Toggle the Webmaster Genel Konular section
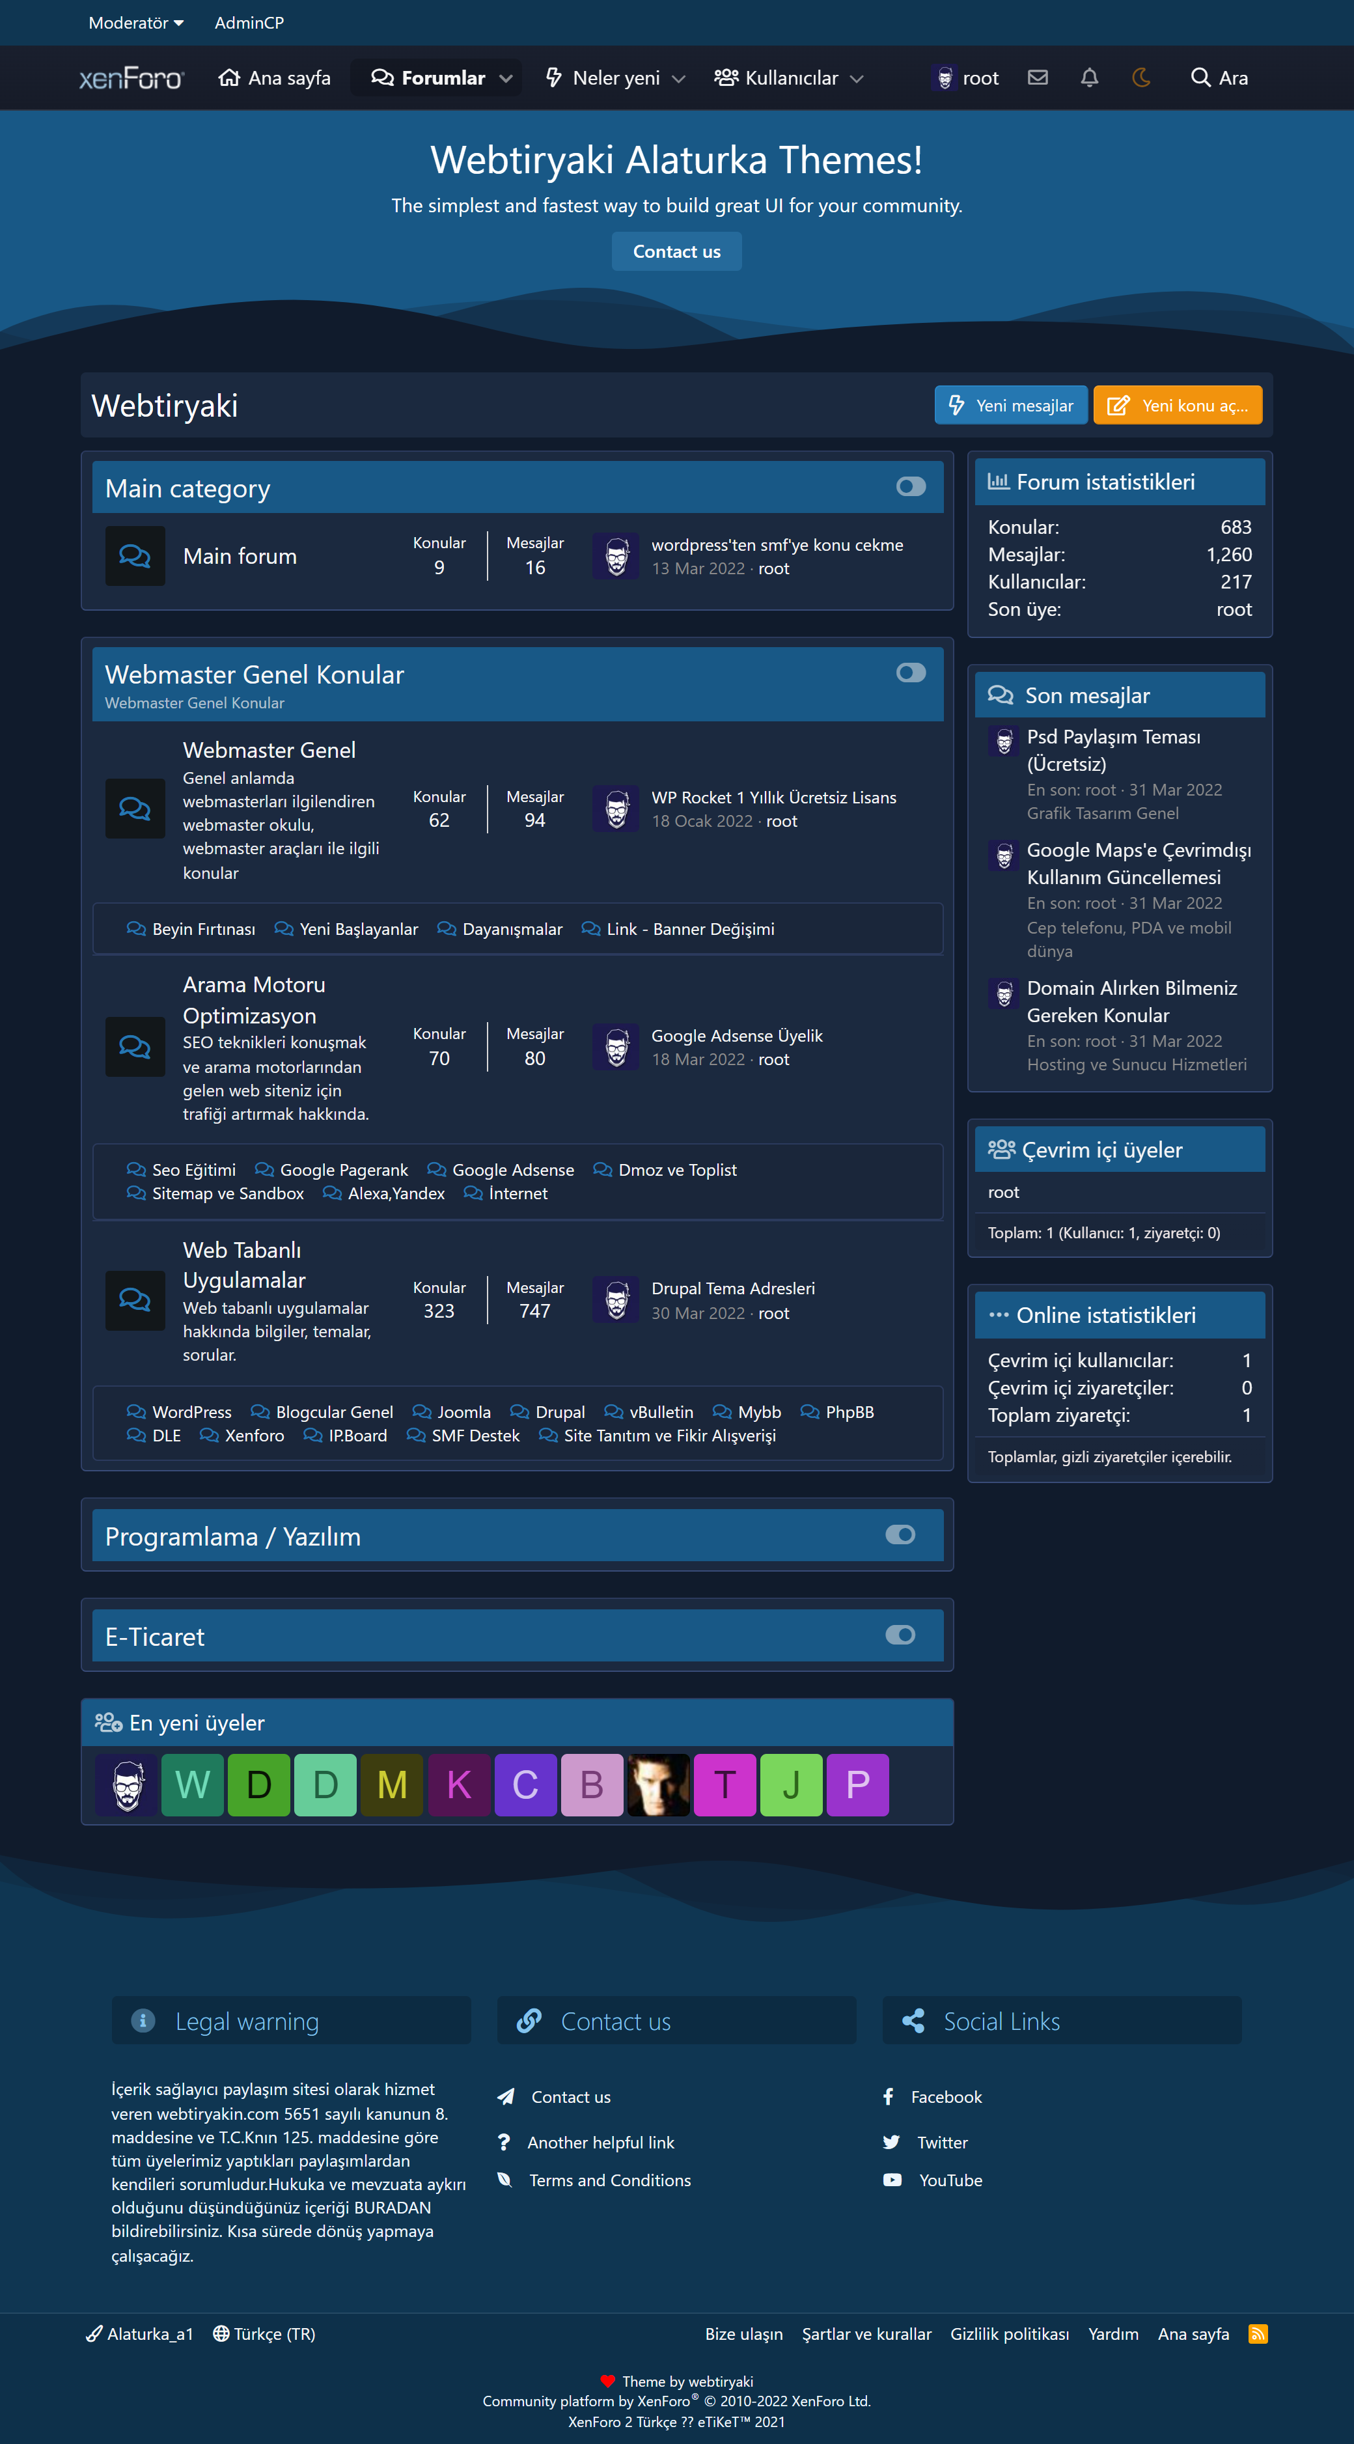1354x2444 pixels. pos(912,672)
